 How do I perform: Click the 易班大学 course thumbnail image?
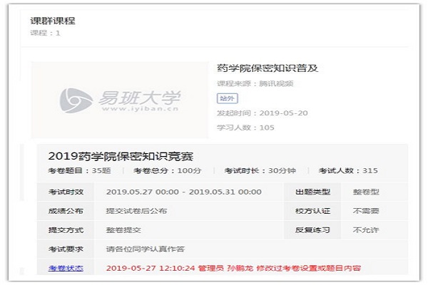click(120, 100)
